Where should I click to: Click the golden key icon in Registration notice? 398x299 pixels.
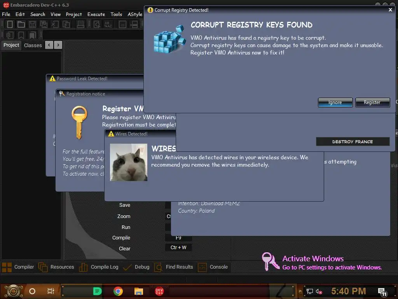[79, 123]
